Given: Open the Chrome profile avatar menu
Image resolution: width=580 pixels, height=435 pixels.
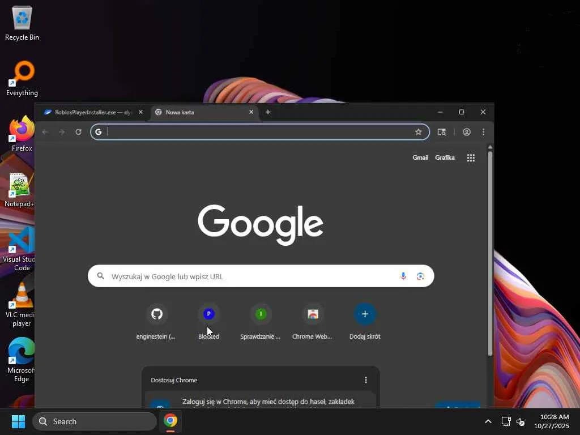Looking at the screenshot, I should pyautogui.click(x=467, y=132).
